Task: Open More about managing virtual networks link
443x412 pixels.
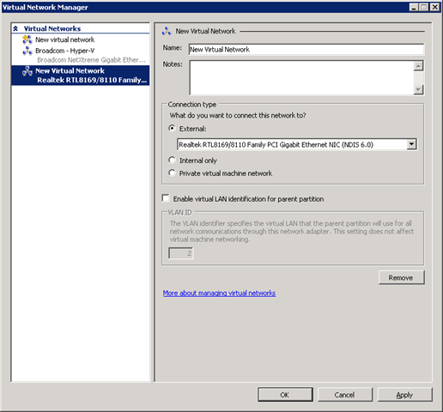Action: [219, 293]
